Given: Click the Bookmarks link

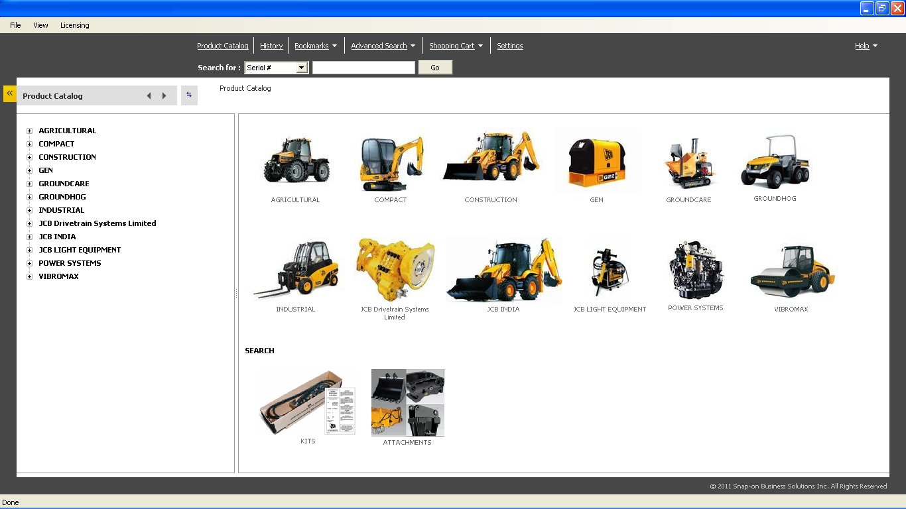Looking at the screenshot, I should (312, 46).
